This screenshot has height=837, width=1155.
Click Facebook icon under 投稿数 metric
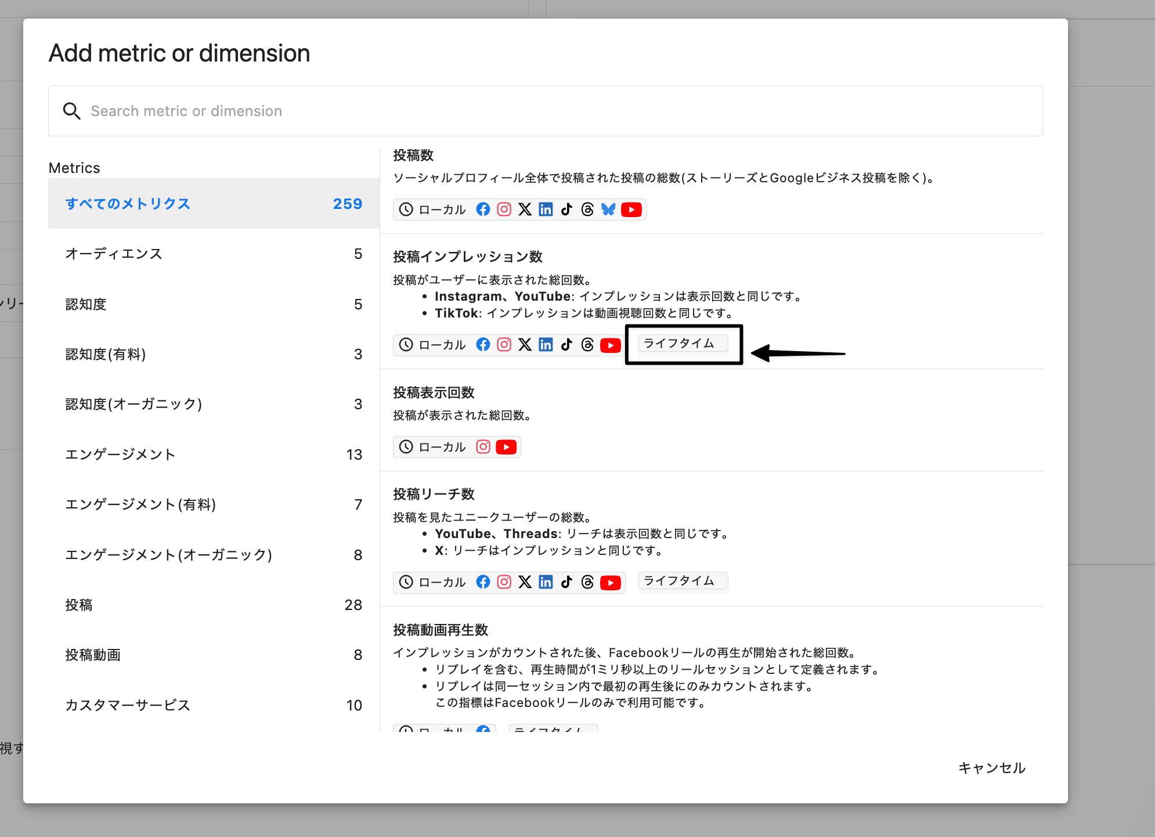tap(483, 210)
